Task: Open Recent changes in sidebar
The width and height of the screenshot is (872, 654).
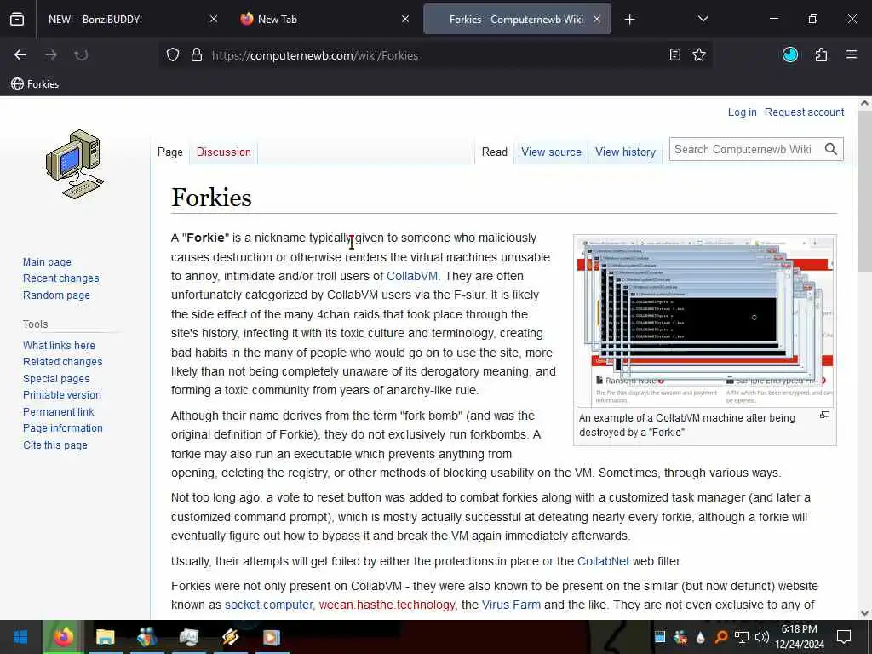Action: point(60,278)
